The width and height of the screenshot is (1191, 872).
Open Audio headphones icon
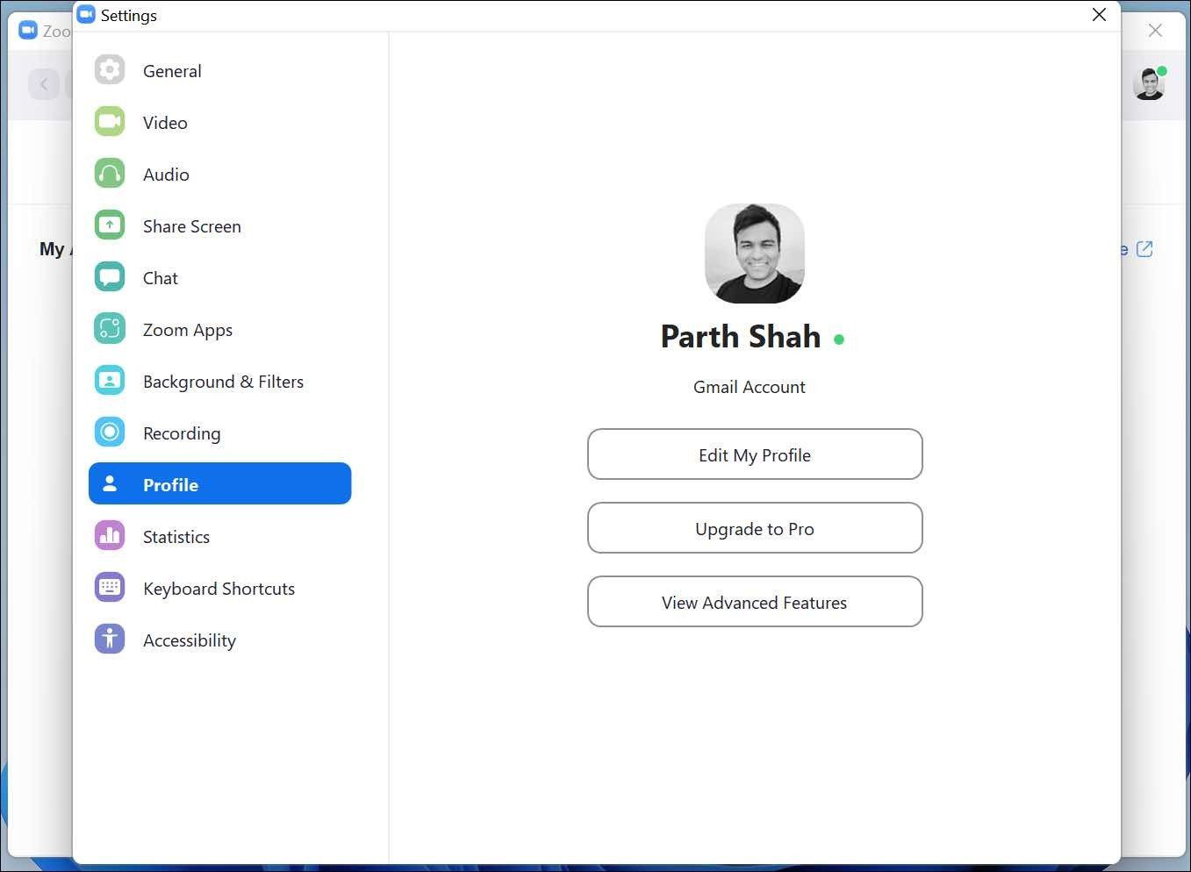pos(110,174)
